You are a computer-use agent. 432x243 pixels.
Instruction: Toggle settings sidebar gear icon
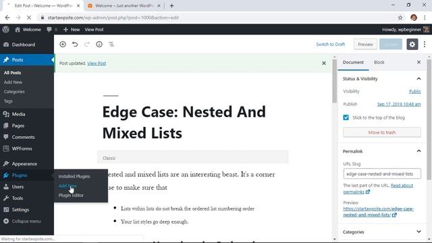pos(412,45)
